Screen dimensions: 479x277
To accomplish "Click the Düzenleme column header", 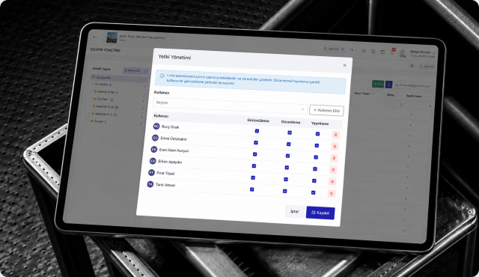I will point(290,122).
